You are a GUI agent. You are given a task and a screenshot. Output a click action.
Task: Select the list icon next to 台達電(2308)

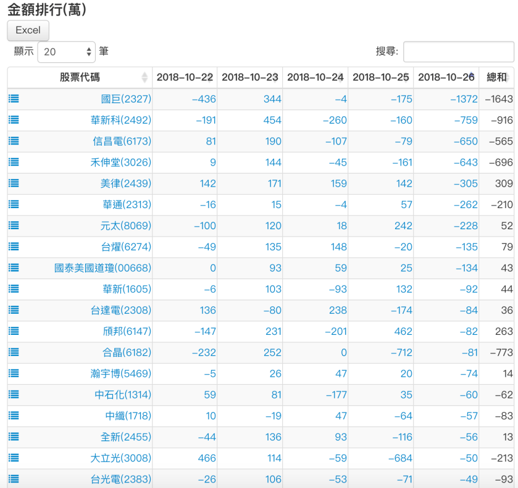13,310
